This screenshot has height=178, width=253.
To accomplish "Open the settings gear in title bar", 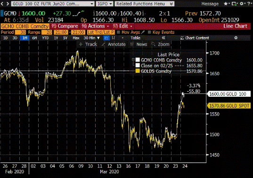I will [242, 4].
